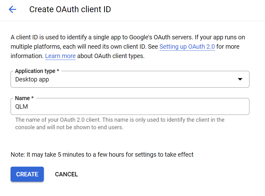Open the 'Setting up OAuth 2.0' link
Image resolution: width=265 pixels, height=196 pixels.
click(187, 47)
